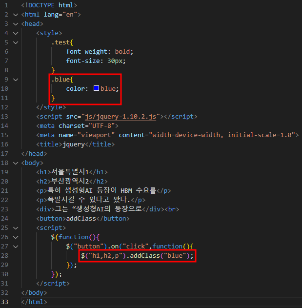Click 'width=device-width, initial-scale=1.0' content string
This screenshot has height=308, width=302.
pyautogui.click(x=222, y=135)
